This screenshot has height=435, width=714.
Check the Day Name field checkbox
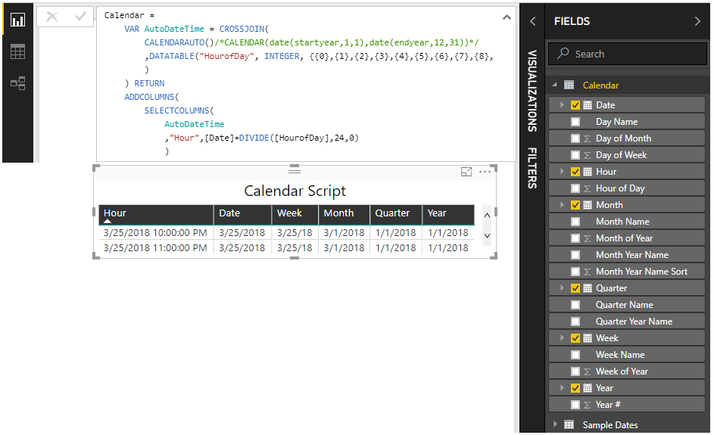pyautogui.click(x=575, y=122)
